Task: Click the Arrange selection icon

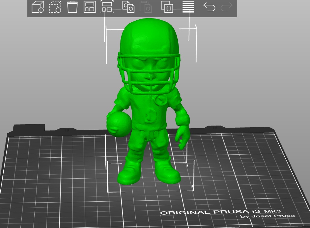Action: click(107, 7)
